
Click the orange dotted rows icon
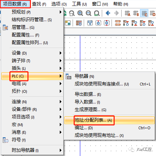(118, 23)
